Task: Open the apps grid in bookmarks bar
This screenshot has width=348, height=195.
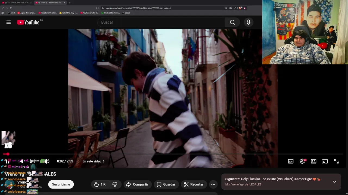Action: coord(3,13)
